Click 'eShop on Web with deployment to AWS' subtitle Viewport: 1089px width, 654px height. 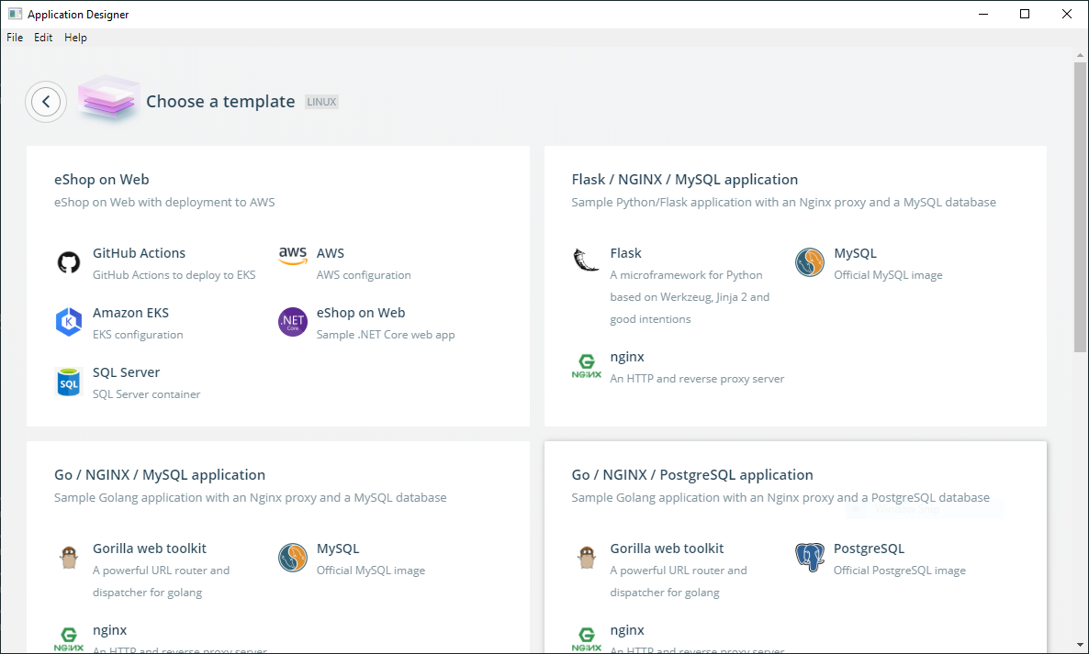click(164, 203)
